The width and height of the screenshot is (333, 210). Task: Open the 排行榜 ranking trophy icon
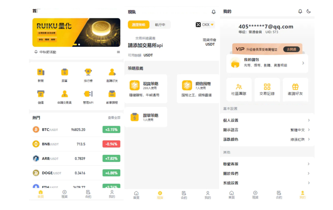88,72
